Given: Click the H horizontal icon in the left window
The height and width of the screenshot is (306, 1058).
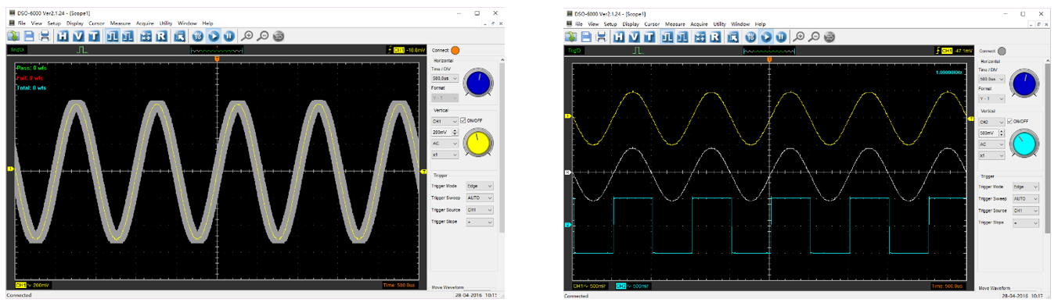Looking at the screenshot, I should 63,36.
